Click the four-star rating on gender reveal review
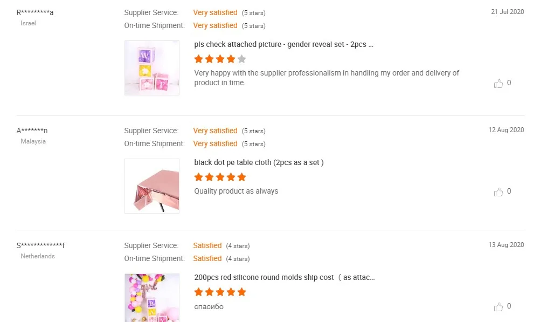This screenshot has height=322, width=533. coord(220,59)
